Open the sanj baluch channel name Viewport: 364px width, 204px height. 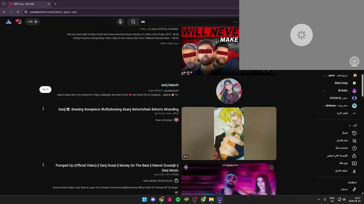[x=170, y=85]
